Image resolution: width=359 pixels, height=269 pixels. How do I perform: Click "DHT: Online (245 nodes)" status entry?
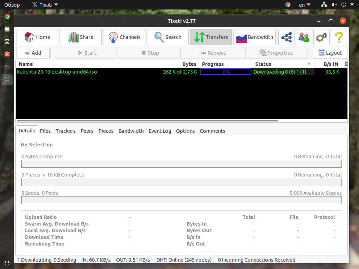pos(184,260)
